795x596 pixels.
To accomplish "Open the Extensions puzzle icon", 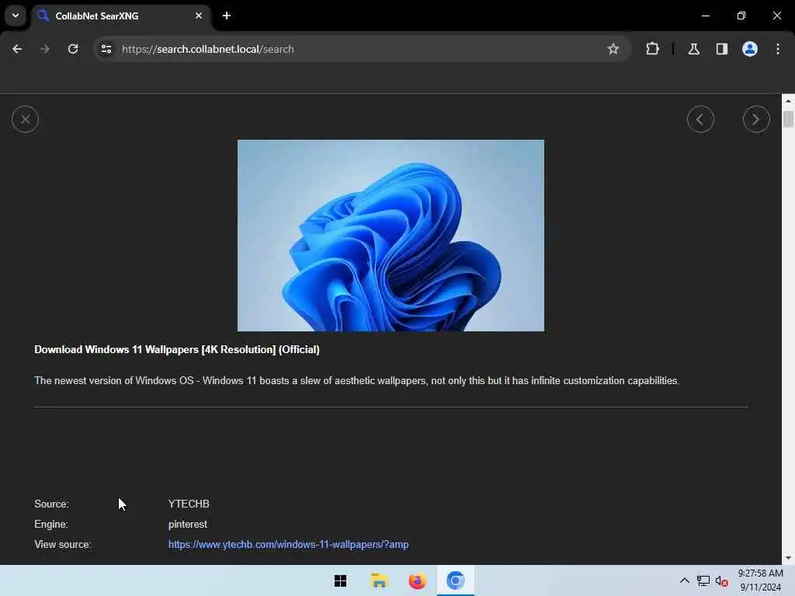I will click(652, 49).
